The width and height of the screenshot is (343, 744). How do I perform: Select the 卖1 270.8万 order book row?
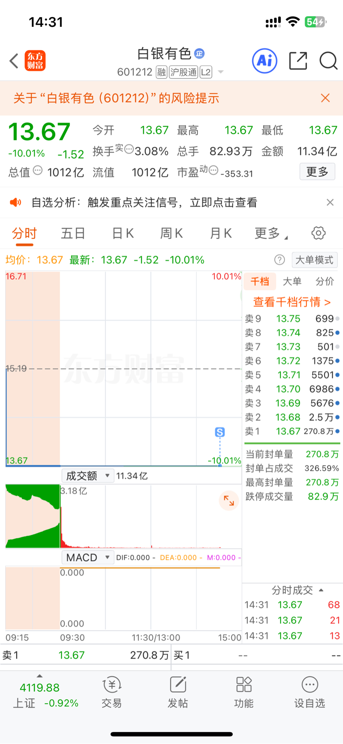click(x=292, y=431)
